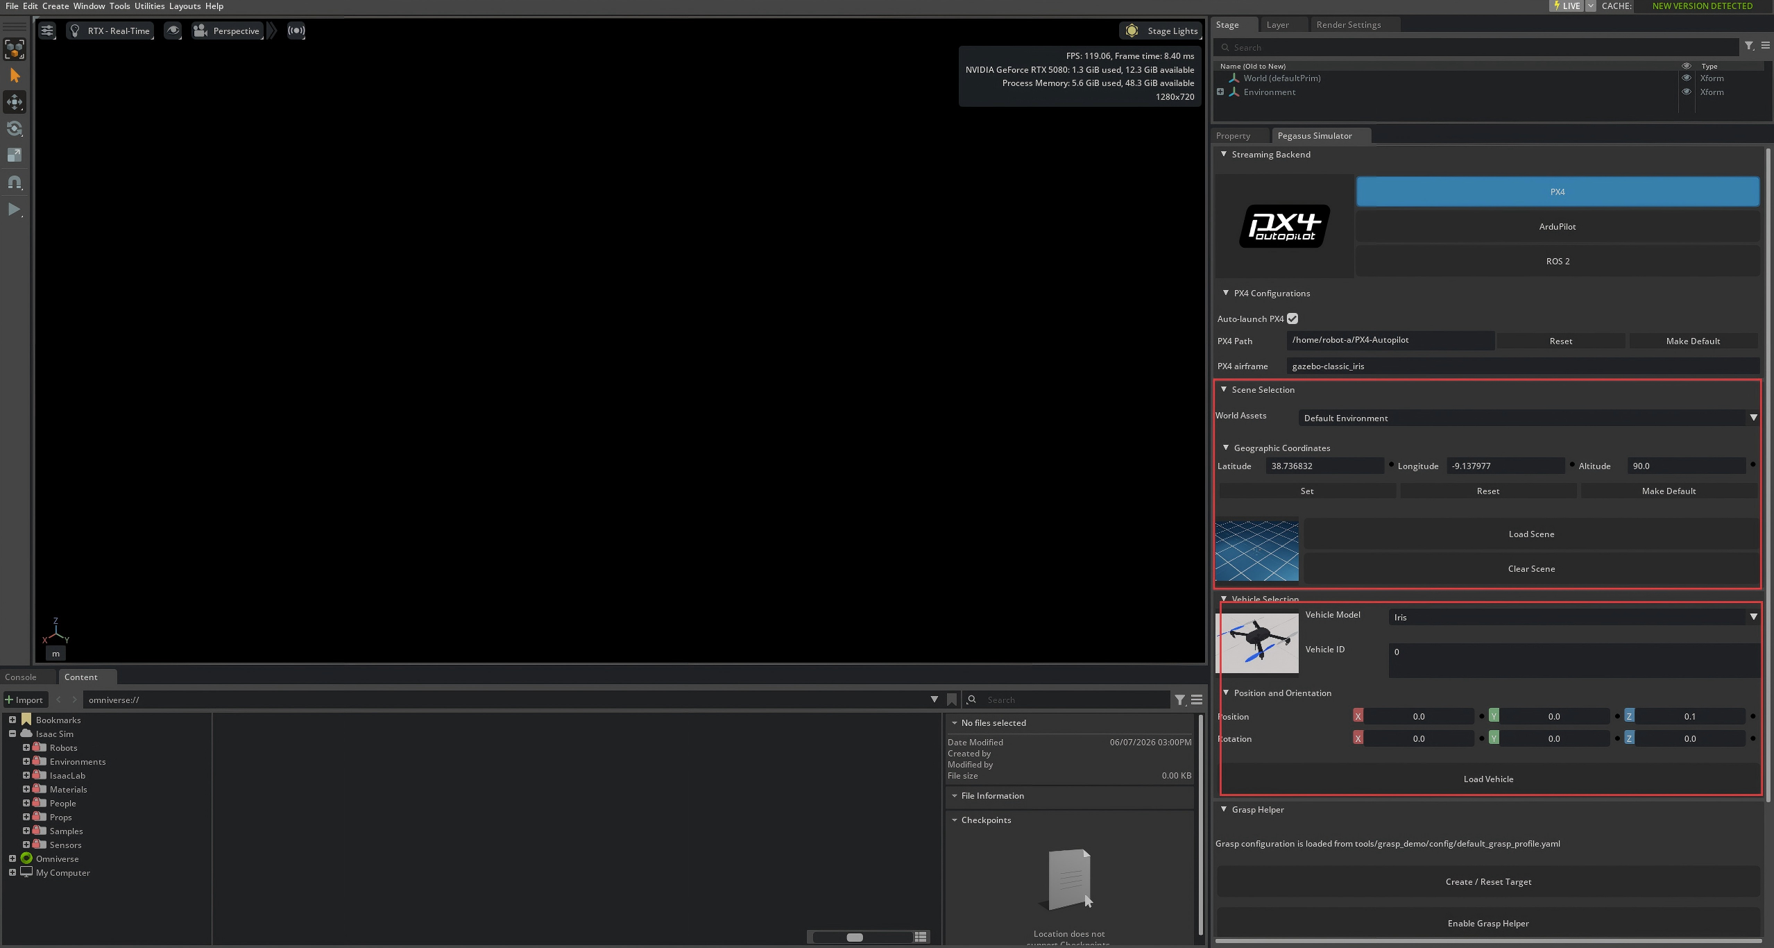Click the Import button in Content

25,700
